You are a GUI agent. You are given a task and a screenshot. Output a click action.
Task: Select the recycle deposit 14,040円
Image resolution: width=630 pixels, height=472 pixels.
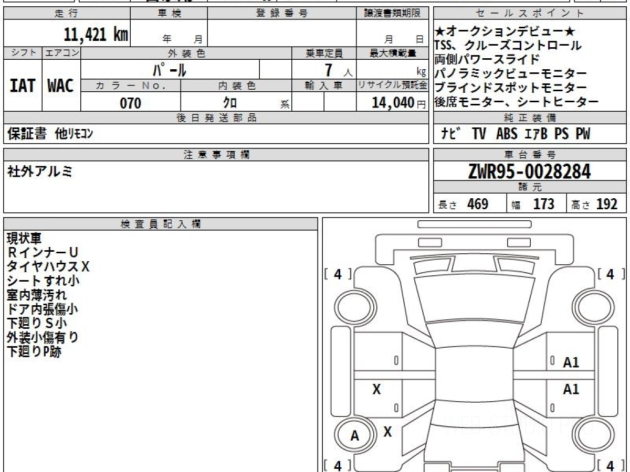[399, 103]
